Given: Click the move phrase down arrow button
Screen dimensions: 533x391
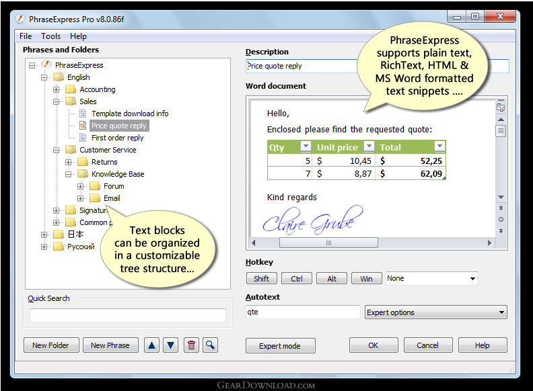Looking at the screenshot, I should tap(171, 345).
